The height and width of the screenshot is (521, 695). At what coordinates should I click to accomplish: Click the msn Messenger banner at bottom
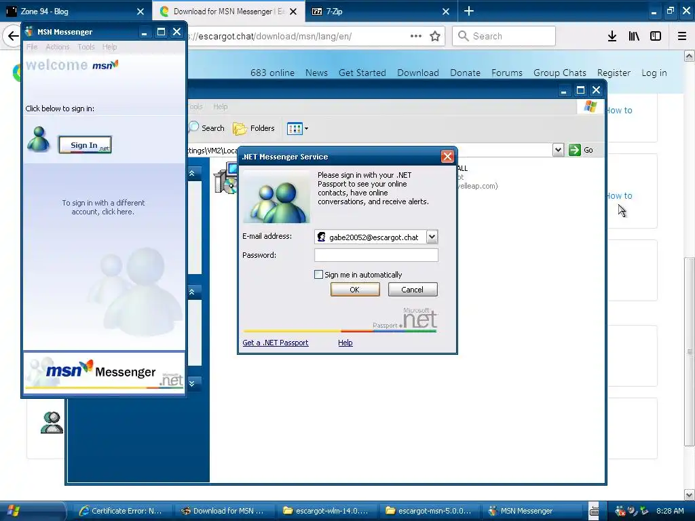click(x=104, y=372)
